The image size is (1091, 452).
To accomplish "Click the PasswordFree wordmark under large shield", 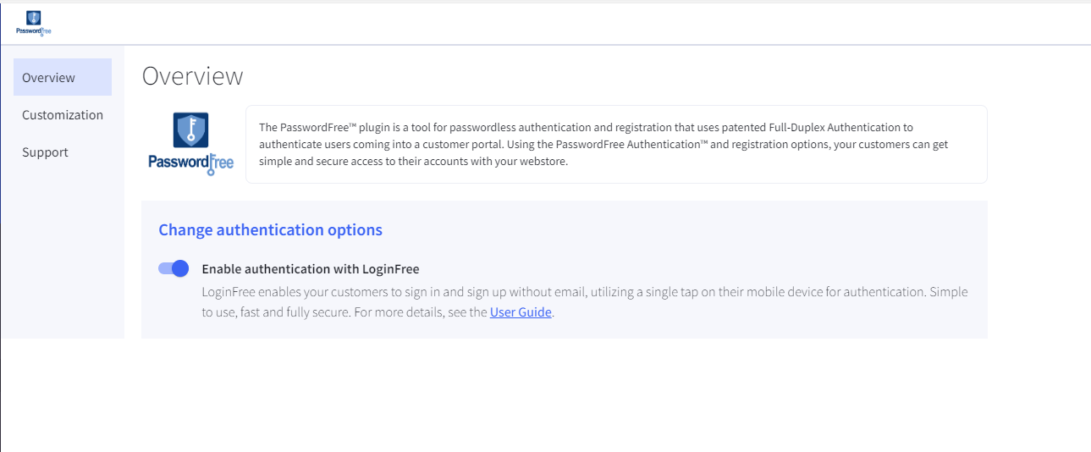I will tap(190, 162).
